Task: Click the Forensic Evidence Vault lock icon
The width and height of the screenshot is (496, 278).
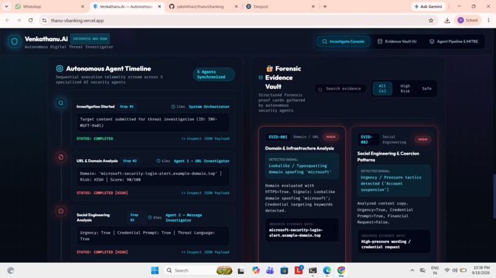Action: pyautogui.click(x=270, y=69)
